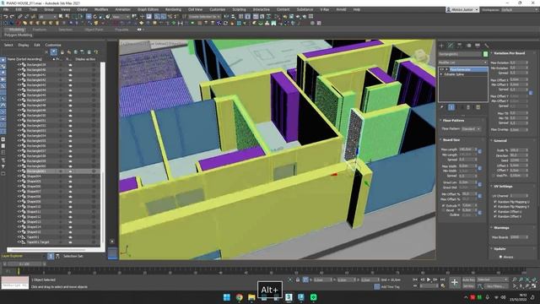540x304 pixels.
Task: Click Play Animation button
Action: pos(429,280)
